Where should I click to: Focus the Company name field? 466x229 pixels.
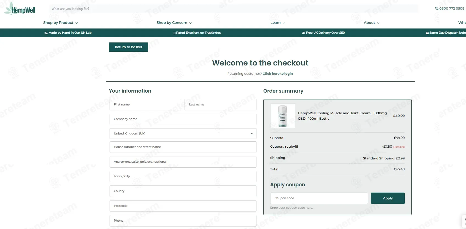183,119
